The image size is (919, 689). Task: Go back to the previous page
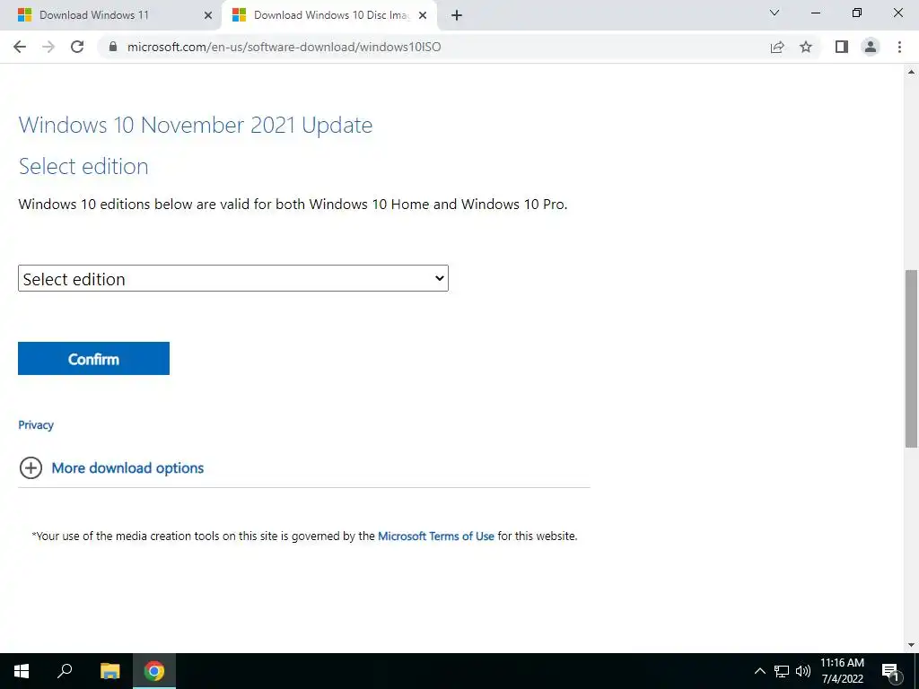pos(20,47)
